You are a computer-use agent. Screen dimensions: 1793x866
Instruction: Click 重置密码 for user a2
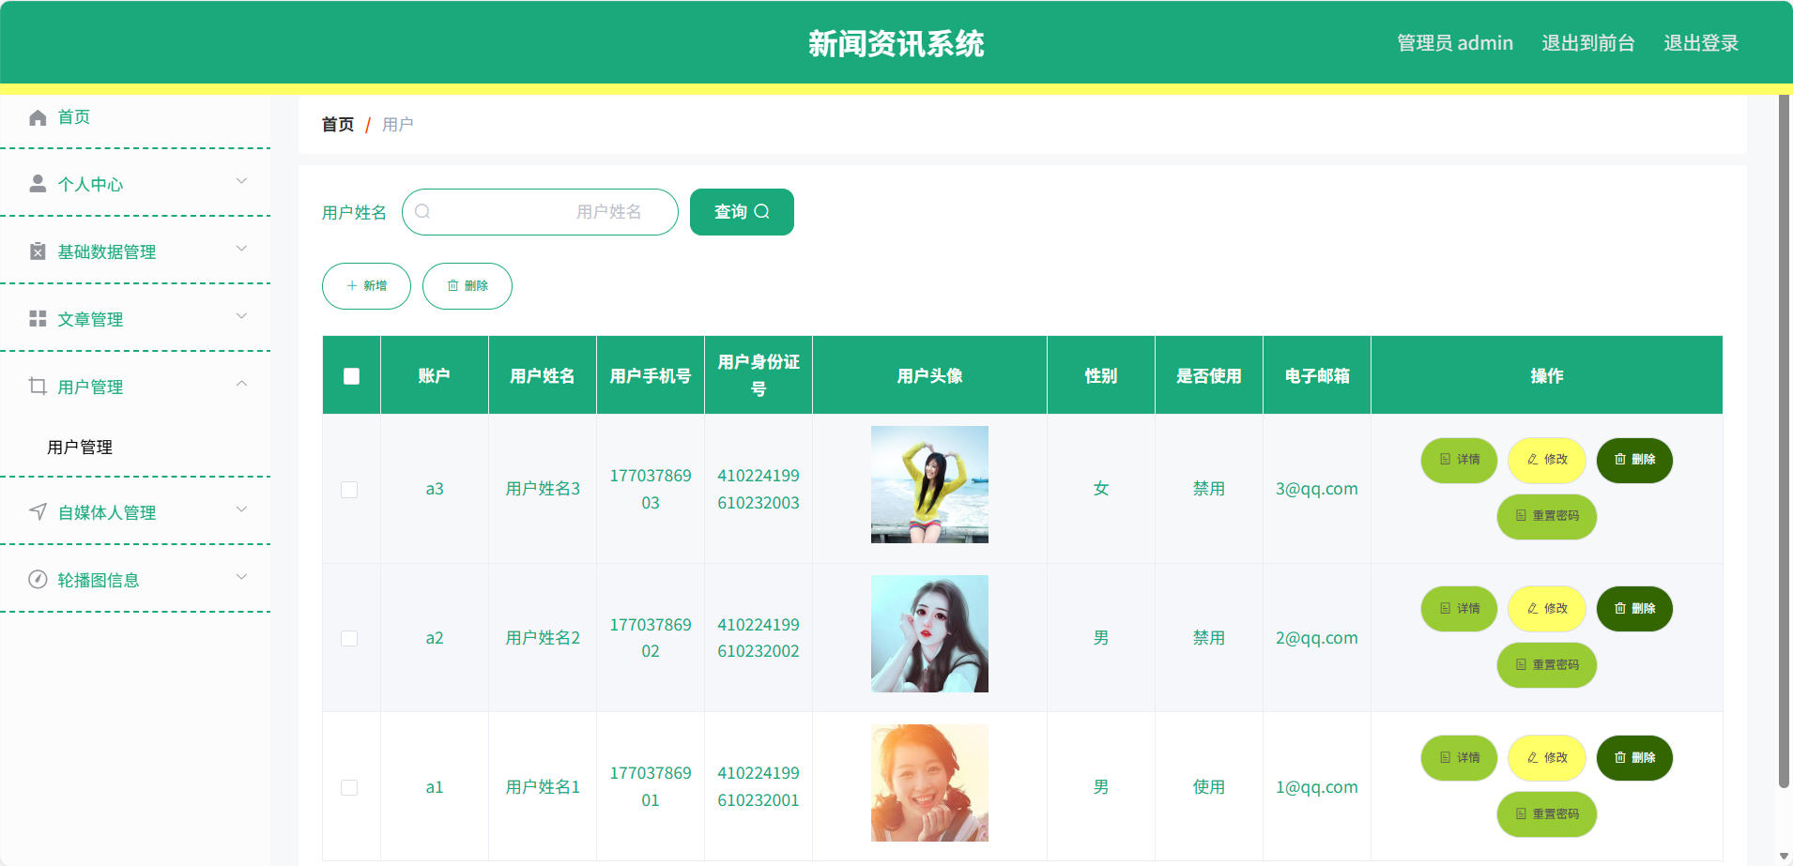pyautogui.click(x=1547, y=665)
